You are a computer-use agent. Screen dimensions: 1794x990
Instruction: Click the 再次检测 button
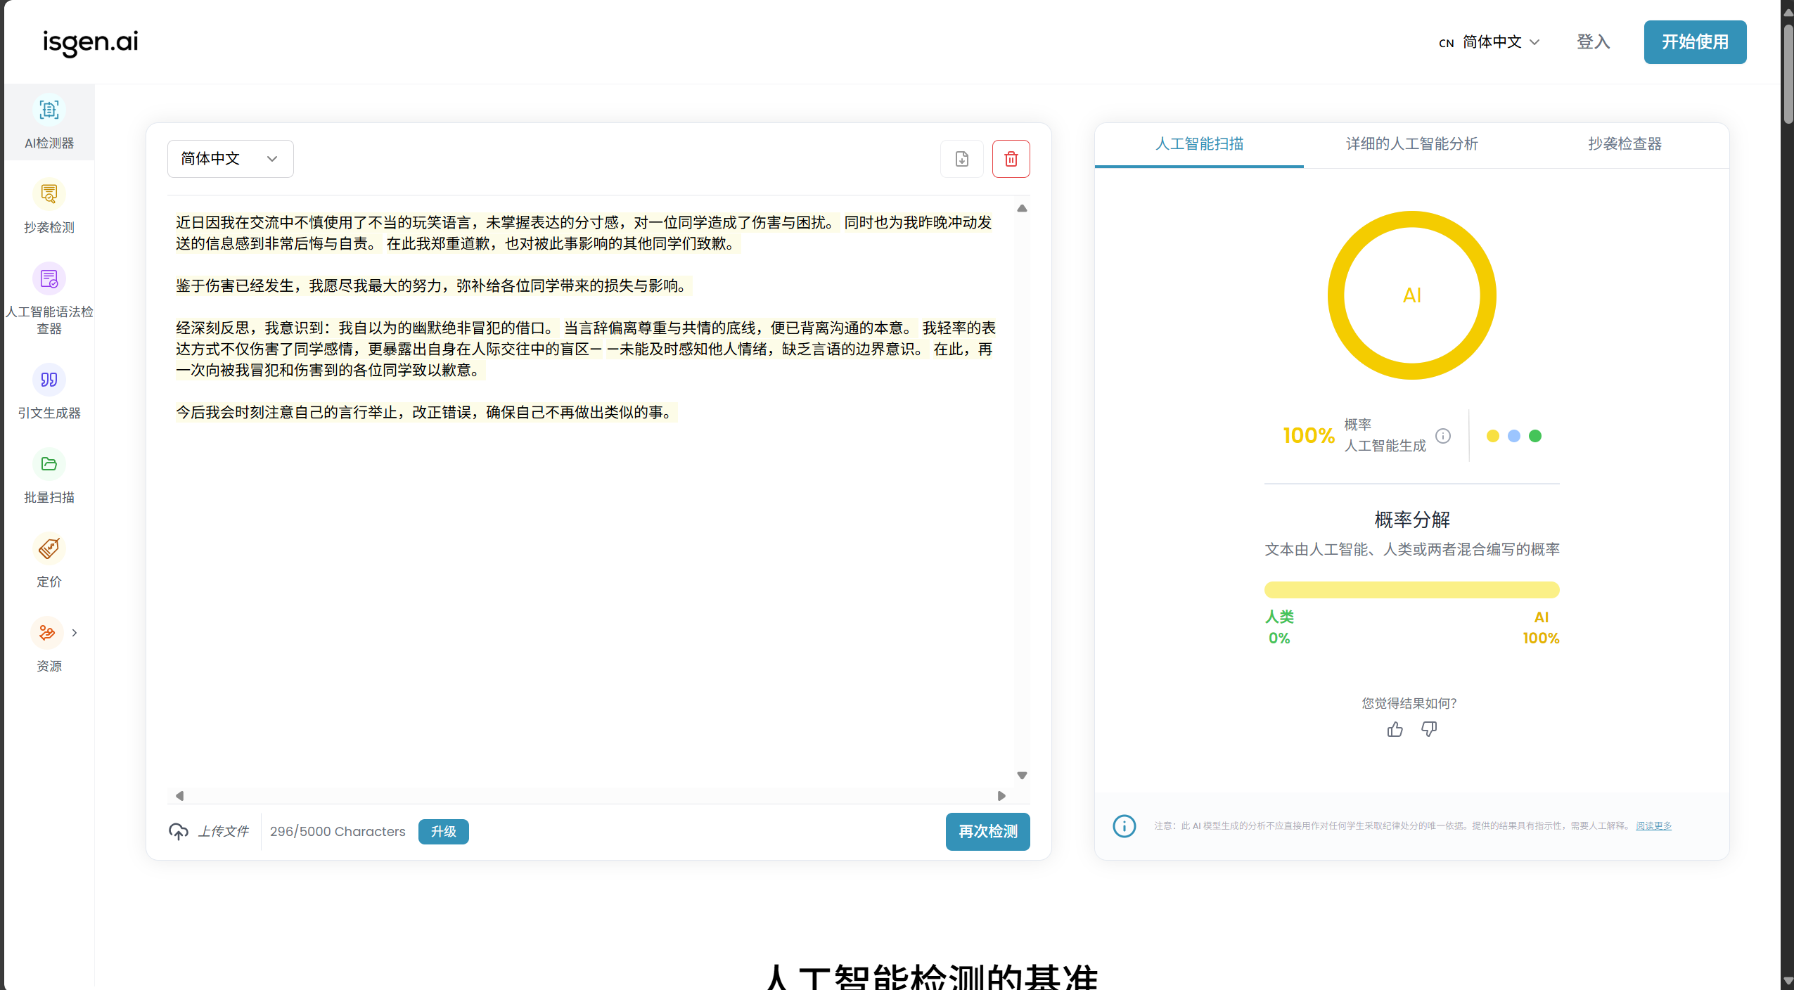(x=987, y=832)
